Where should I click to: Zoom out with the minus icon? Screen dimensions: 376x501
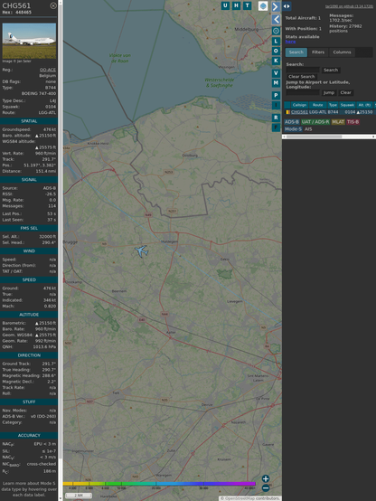coord(266,488)
